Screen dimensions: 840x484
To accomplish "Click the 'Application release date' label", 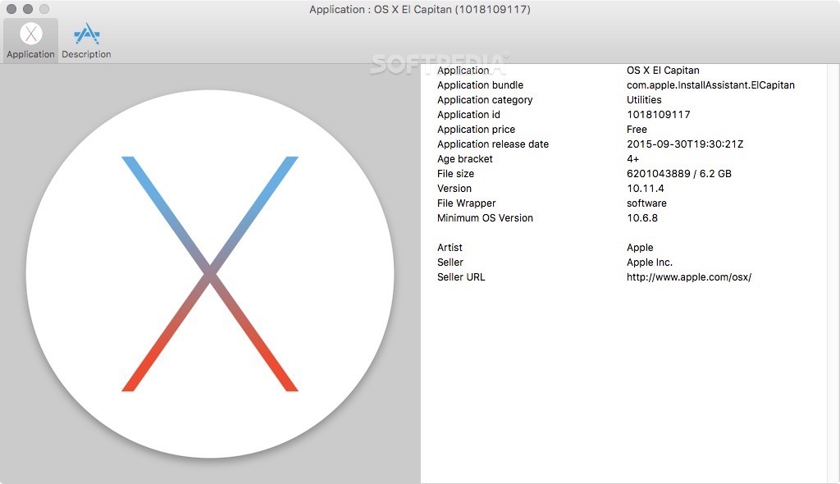I will [x=493, y=144].
